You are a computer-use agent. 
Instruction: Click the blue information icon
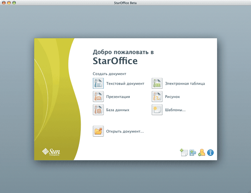coord(210,153)
